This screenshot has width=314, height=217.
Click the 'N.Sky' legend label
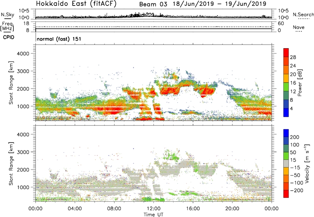point(7,14)
